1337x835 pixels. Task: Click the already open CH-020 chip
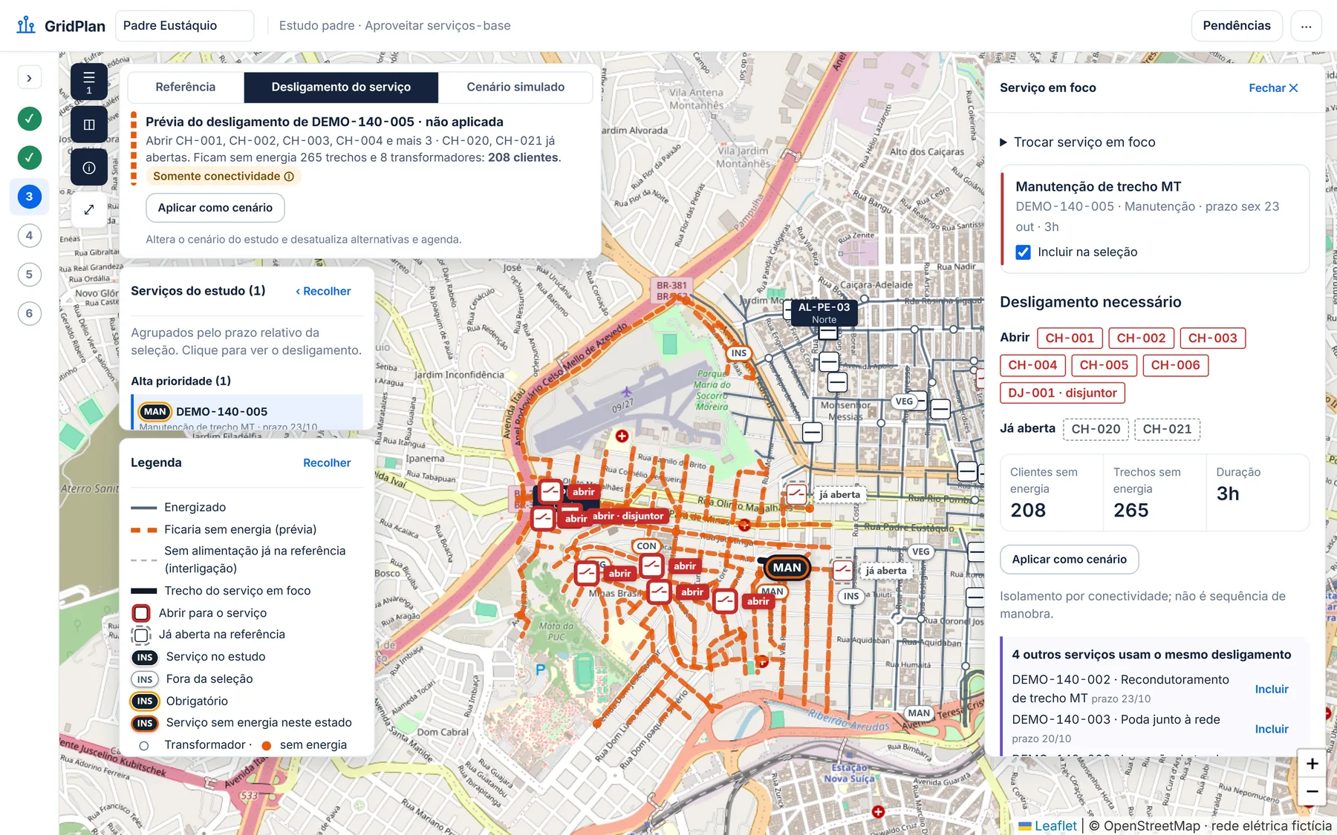(1096, 429)
